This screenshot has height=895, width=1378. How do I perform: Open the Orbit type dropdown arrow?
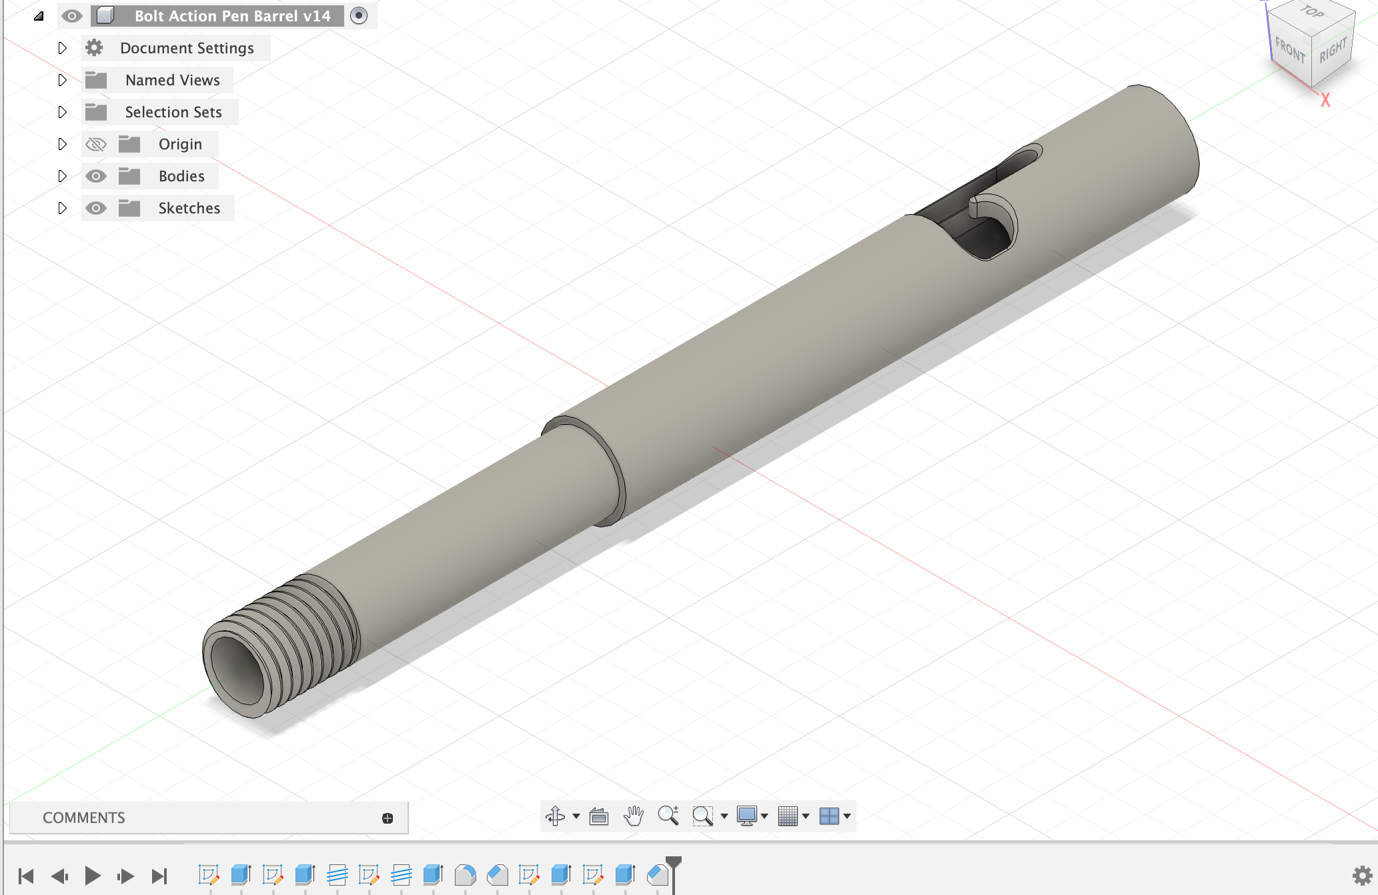click(x=576, y=816)
